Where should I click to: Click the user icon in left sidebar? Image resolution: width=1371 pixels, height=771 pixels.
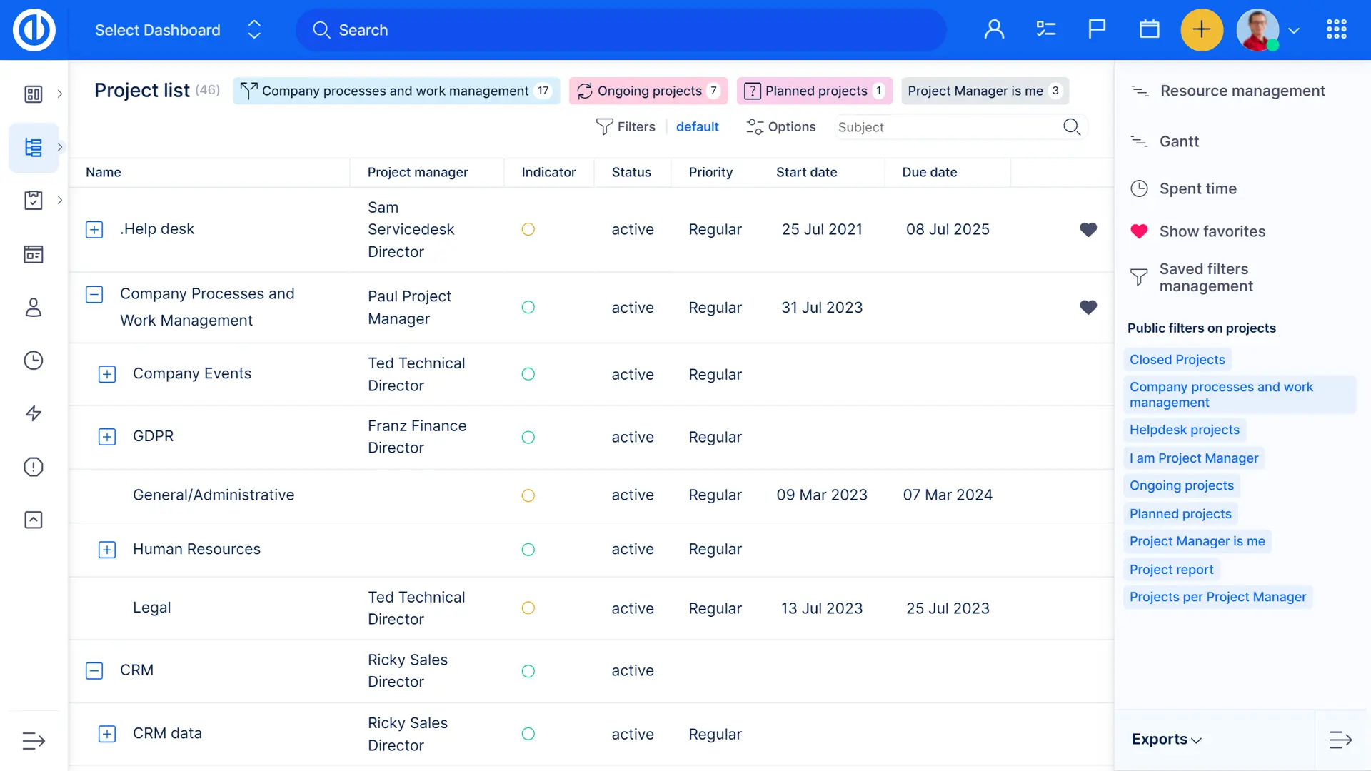point(34,308)
